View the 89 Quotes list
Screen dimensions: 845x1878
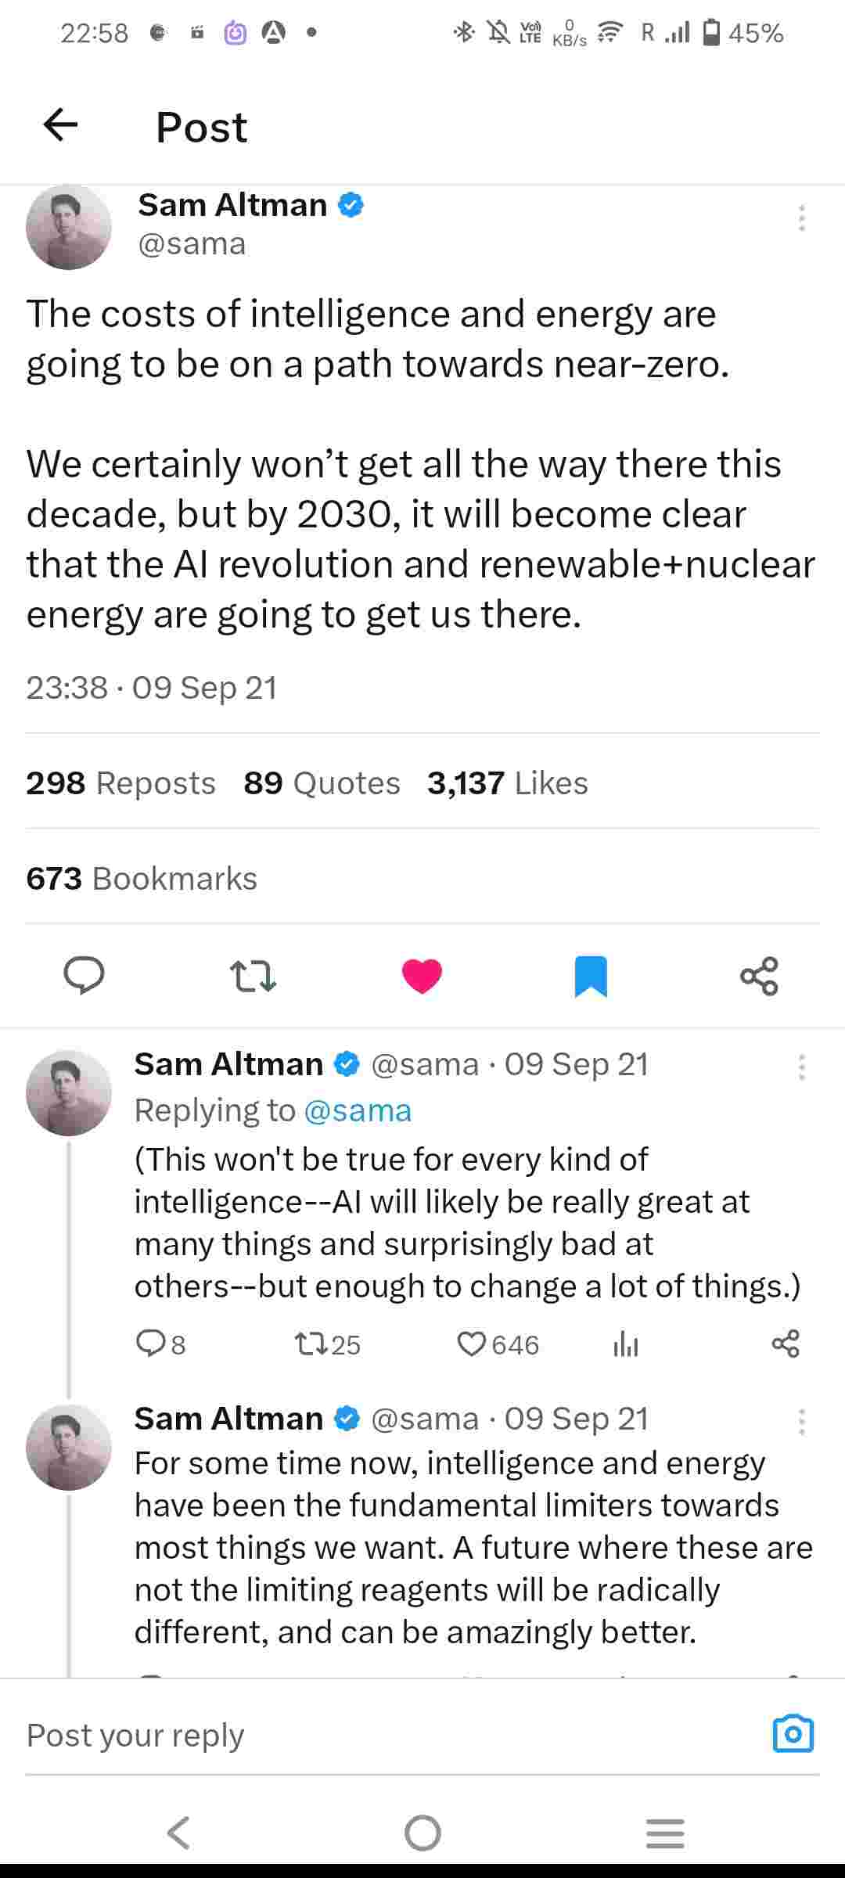(x=322, y=782)
